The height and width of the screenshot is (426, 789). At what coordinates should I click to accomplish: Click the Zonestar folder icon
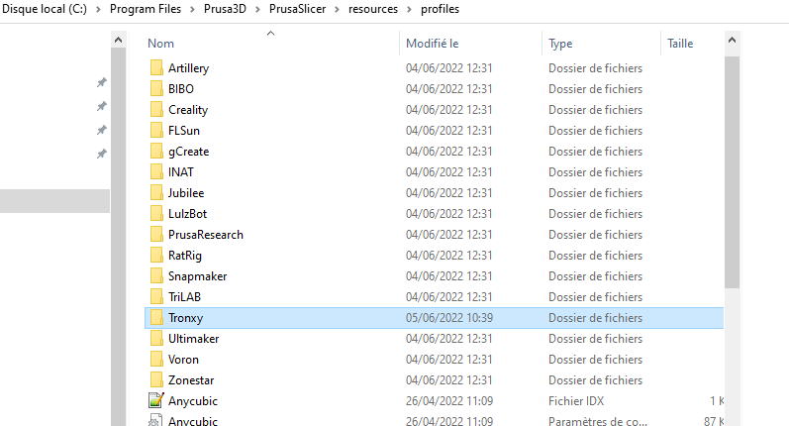point(156,380)
